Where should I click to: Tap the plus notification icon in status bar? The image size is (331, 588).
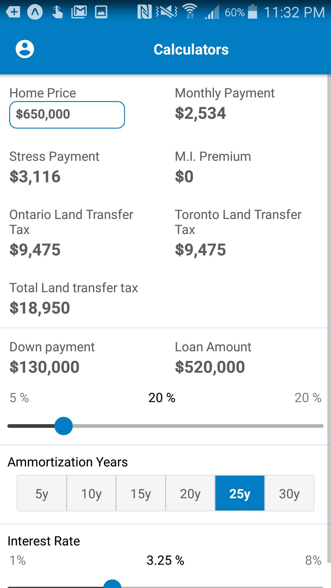[x=13, y=12]
